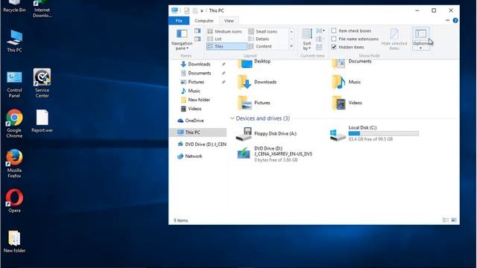This screenshot has height=268, width=477.
Task: Open the Sort by dropdown
Action: 307,39
